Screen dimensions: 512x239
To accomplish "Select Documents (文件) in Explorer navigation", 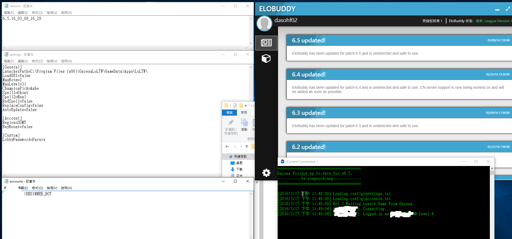I will tap(237, 176).
